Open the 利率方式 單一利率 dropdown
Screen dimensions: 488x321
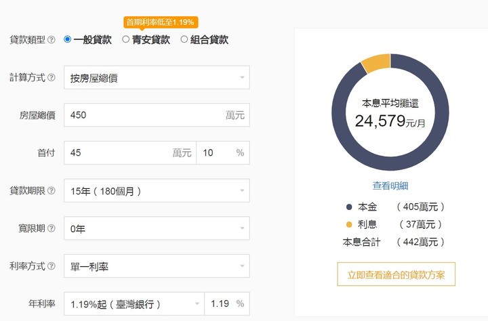pos(157,267)
